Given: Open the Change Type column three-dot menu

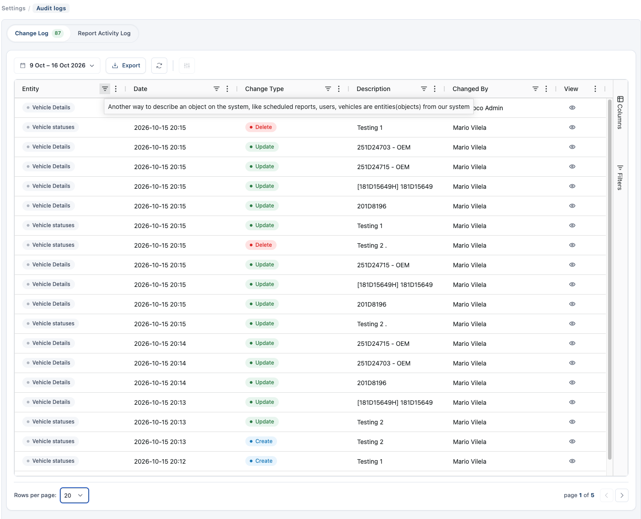Looking at the screenshot, I should [339, 89].
